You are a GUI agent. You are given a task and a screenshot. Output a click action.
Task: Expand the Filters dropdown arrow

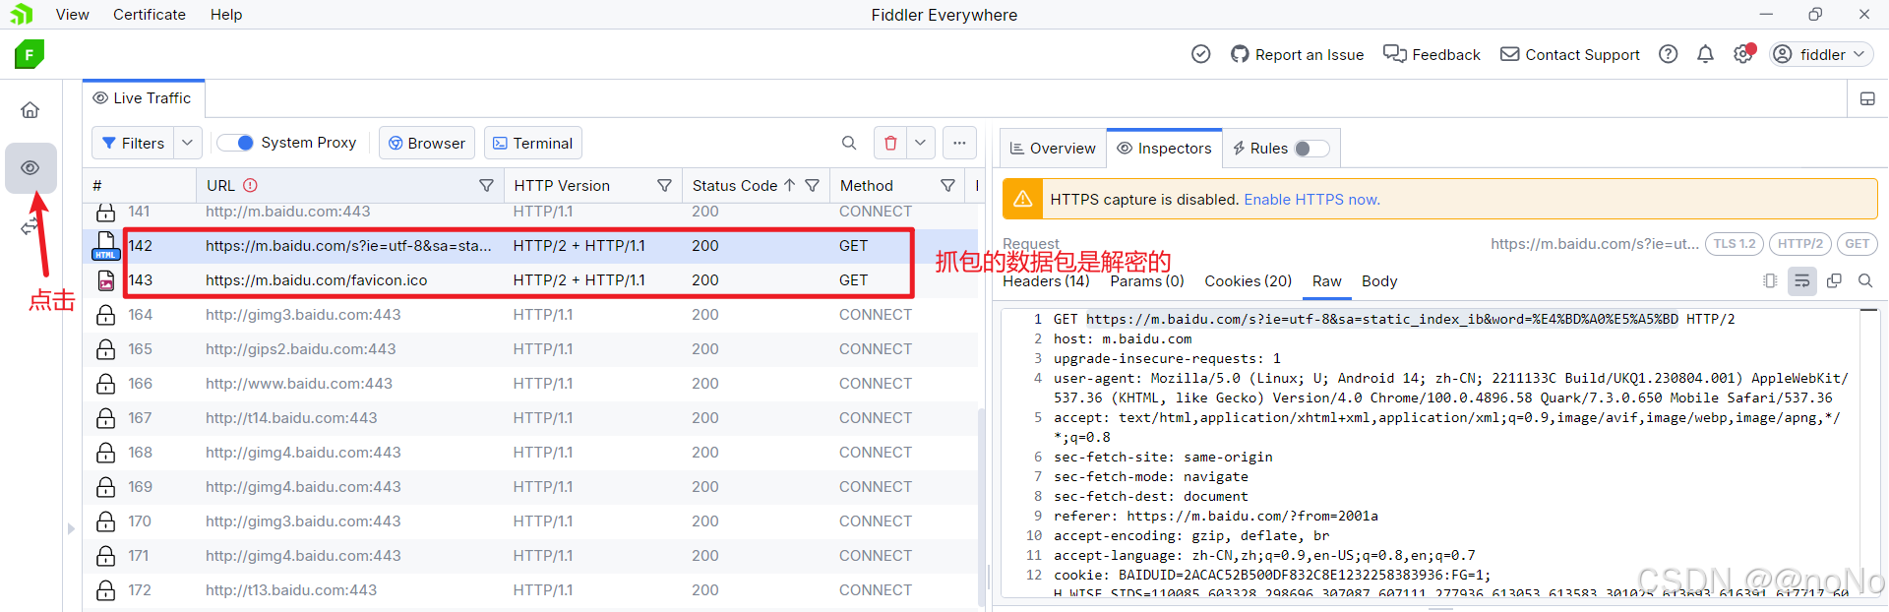[187, 143]
